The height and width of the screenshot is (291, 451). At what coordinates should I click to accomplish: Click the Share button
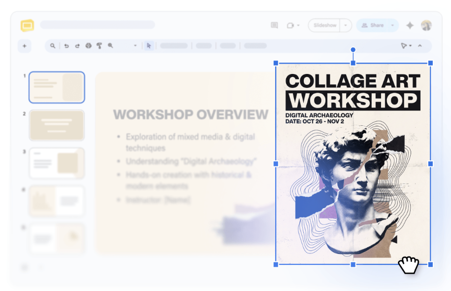pyautogui.click(x=373, y=25)
